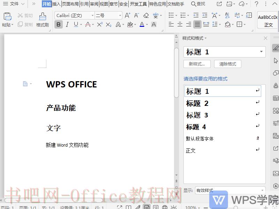Image resolution: width=279 pixels, height=209 pixels.
Task: Click the distributed alignment icon
Action: click(206, 24)
